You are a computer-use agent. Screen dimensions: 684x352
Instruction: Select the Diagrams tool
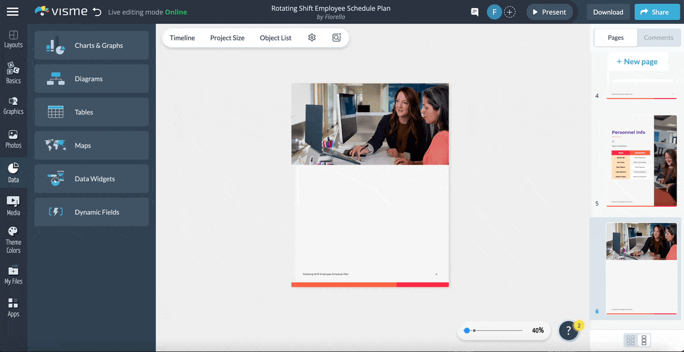(x=91, y=79)
